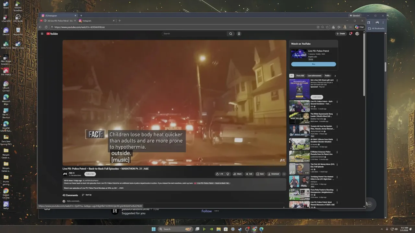Click Learn more on the Steam gift card ad
415x233 pixels.
pos(317,97)
